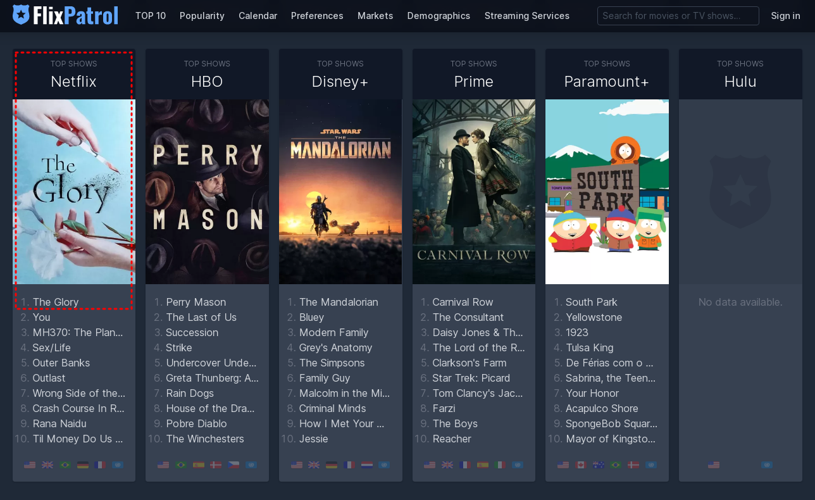This screenshot has width=815, height=500.
Task: Select Spain flag under HBO list
Action: click(199, 465)
